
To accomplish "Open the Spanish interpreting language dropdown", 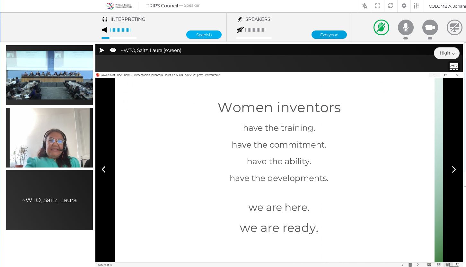I will tap(204, 35).
